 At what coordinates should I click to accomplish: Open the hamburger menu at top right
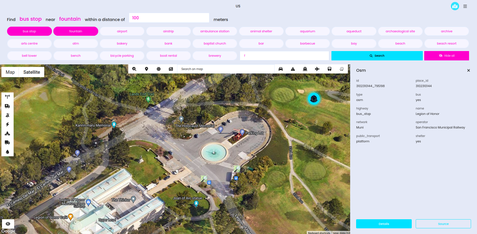[465, 6]
